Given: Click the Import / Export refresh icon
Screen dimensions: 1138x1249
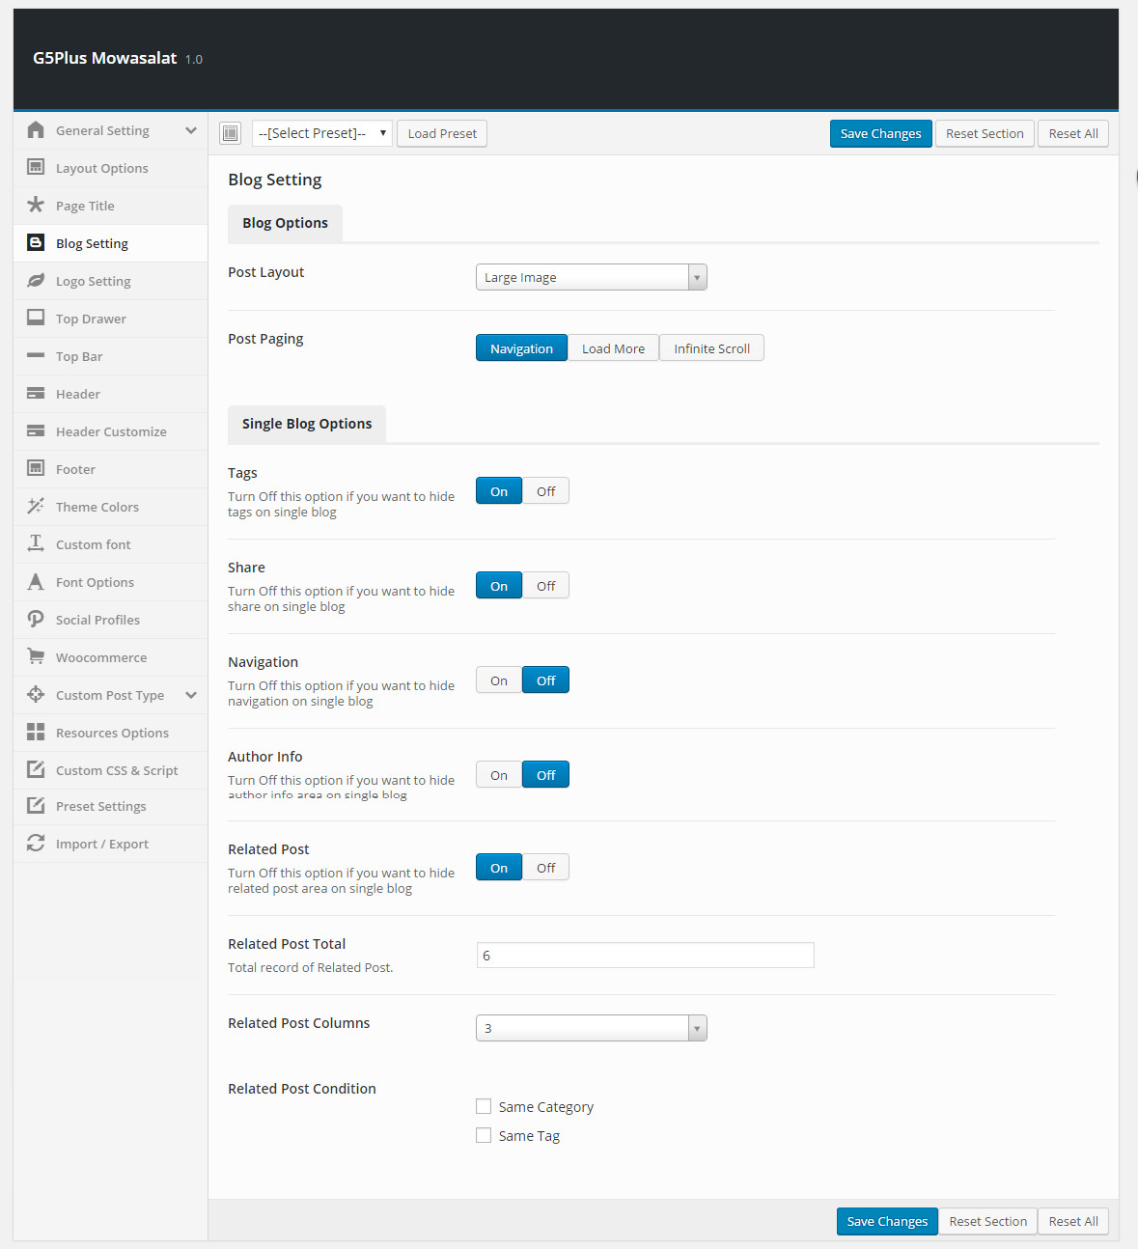Looking at the screenshot, I should click(36, 843).
